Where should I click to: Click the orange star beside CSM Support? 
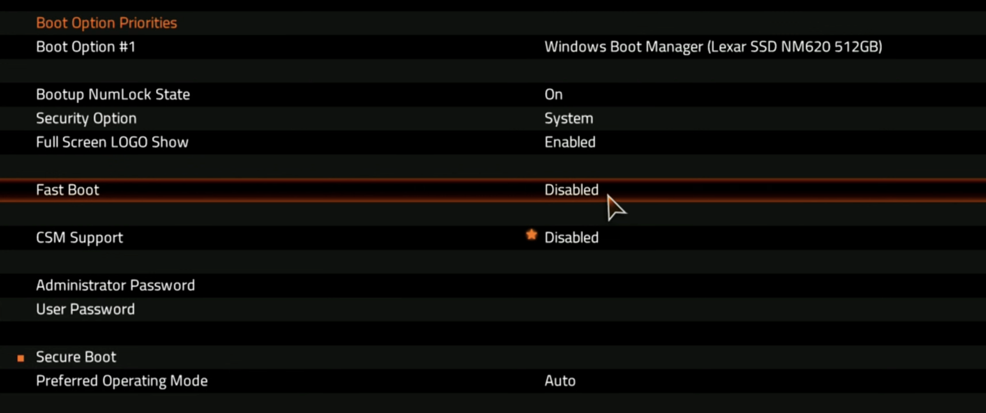click(531, 235)
